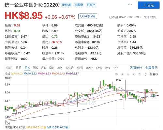Click the 市盈率(静) value 32.75
The height and width of the screenshot is (130, 163).
pyautogui.click(x=96, y=42)
